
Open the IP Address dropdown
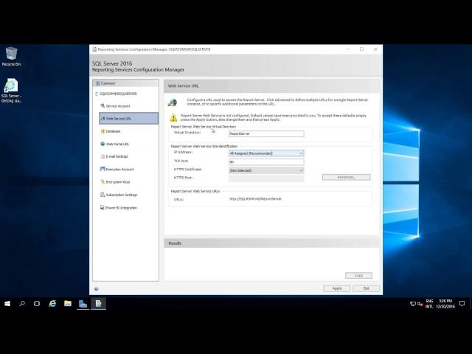266,153
